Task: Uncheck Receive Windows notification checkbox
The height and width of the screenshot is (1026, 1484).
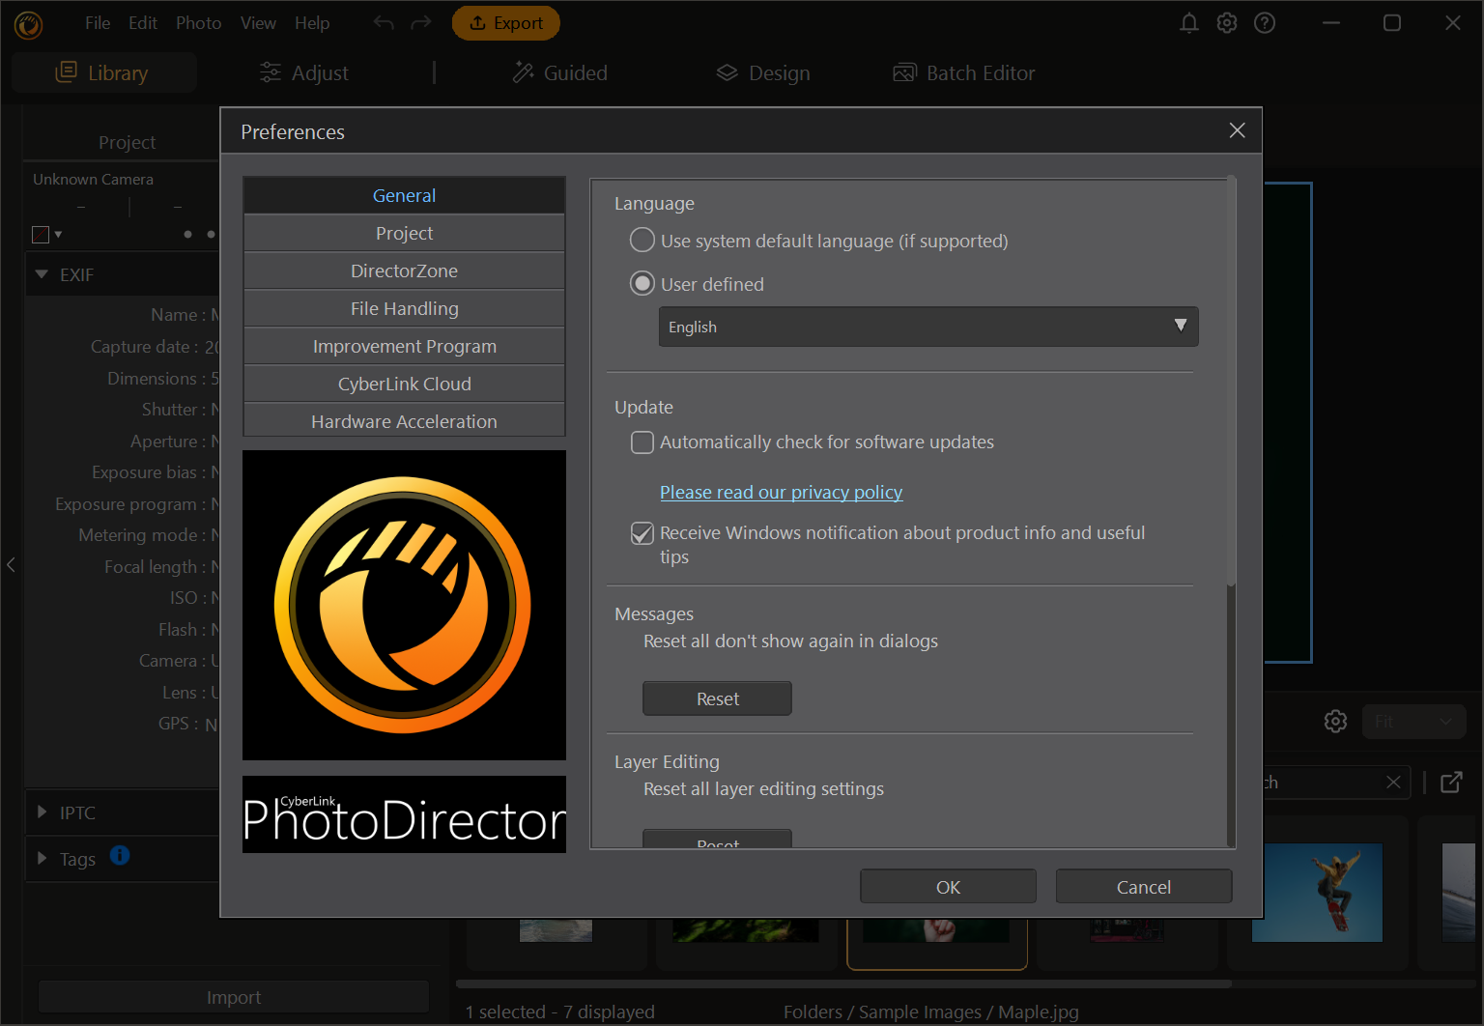Action: 642,533
